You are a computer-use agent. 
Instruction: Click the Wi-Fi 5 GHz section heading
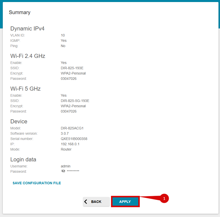click(25, 89)
